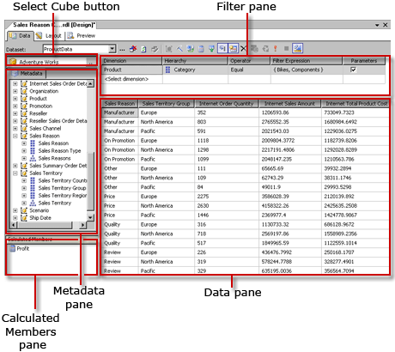This screenshot has width=395, height=352.
Task: Click the Sales Reasons hierarchy pyramid icon
Action: (x=33, y=158)
